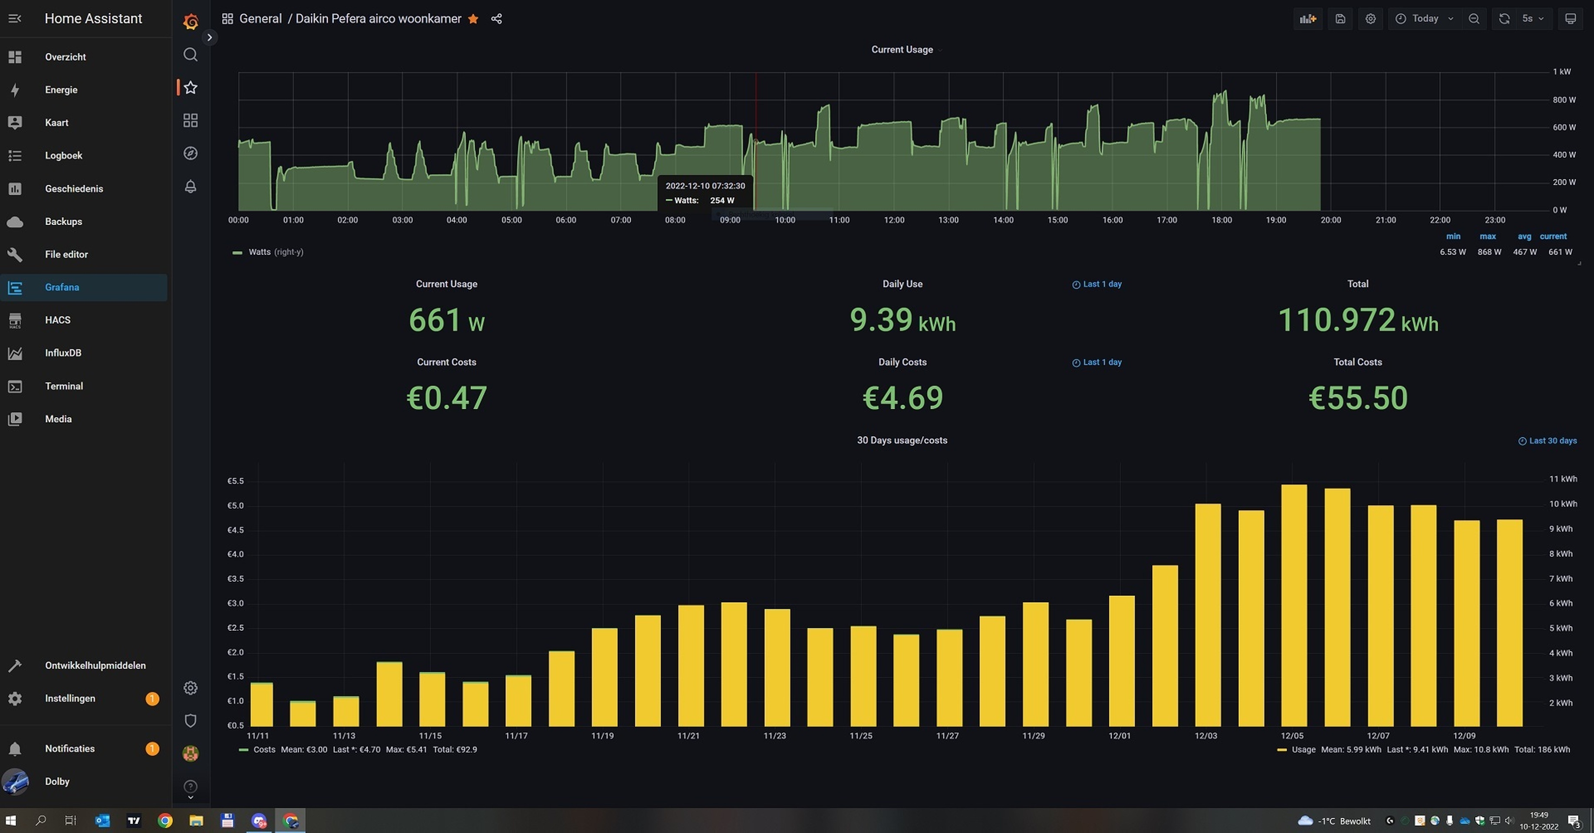The width and height of the screenshot is (1594, 833).
Task: Toggle Usage series in 30 days legend
Action: (1303, 750)
